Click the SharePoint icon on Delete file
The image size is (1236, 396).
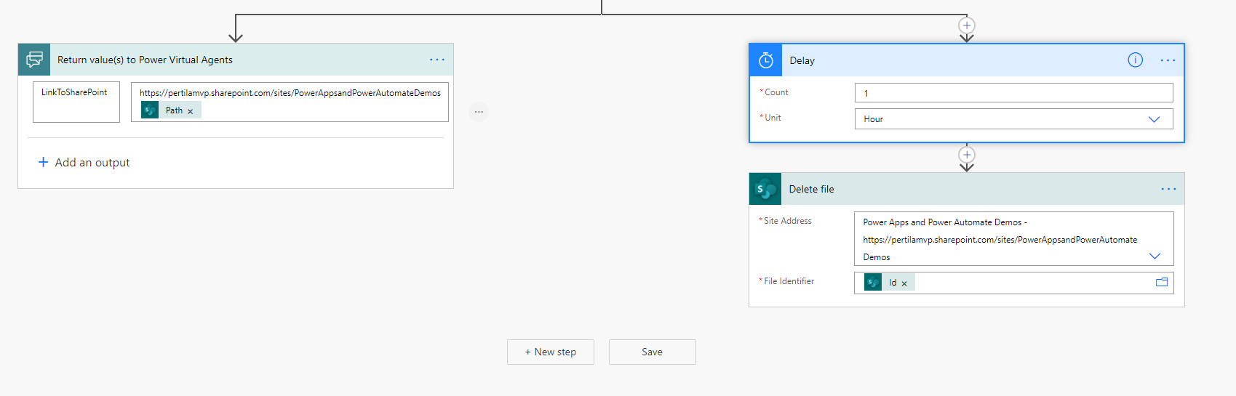click(765, 189)
